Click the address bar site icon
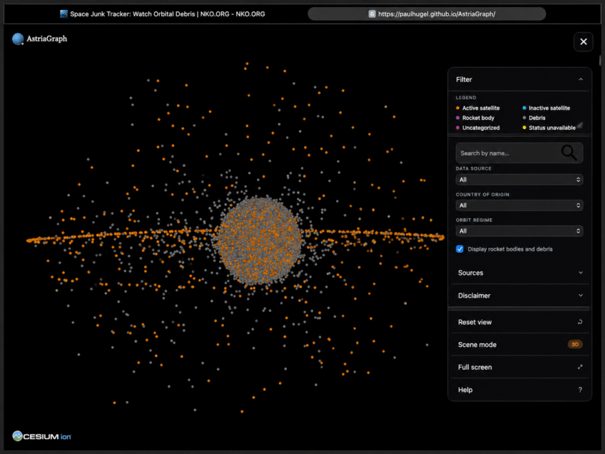Image resolution: width=605 pixels, height=454 pixels. 372,14
